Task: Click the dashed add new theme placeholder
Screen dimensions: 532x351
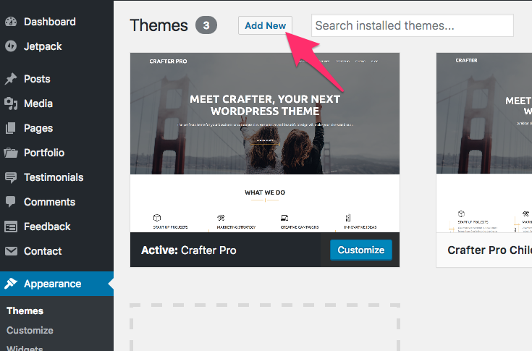Action: [265, 327]
